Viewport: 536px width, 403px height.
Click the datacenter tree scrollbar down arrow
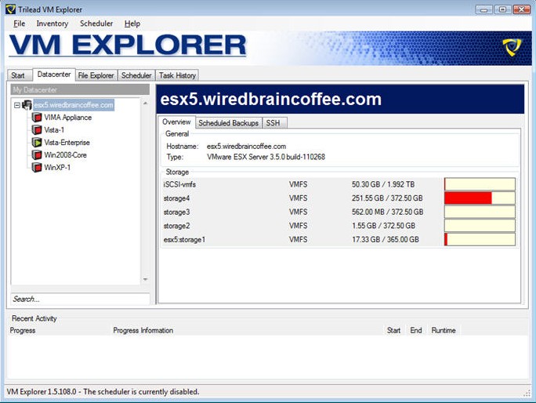145,280
